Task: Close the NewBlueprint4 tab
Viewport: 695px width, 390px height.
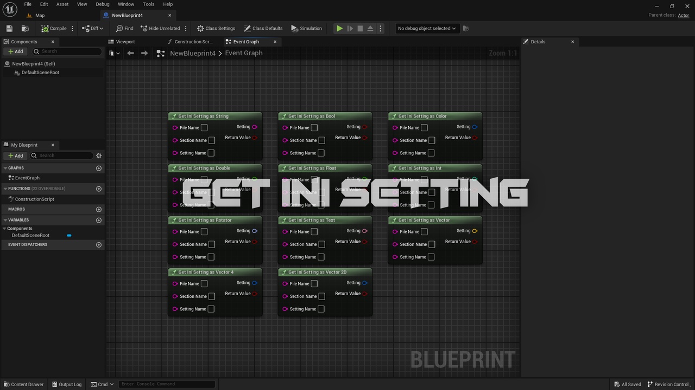Action: tap(169, 15)
